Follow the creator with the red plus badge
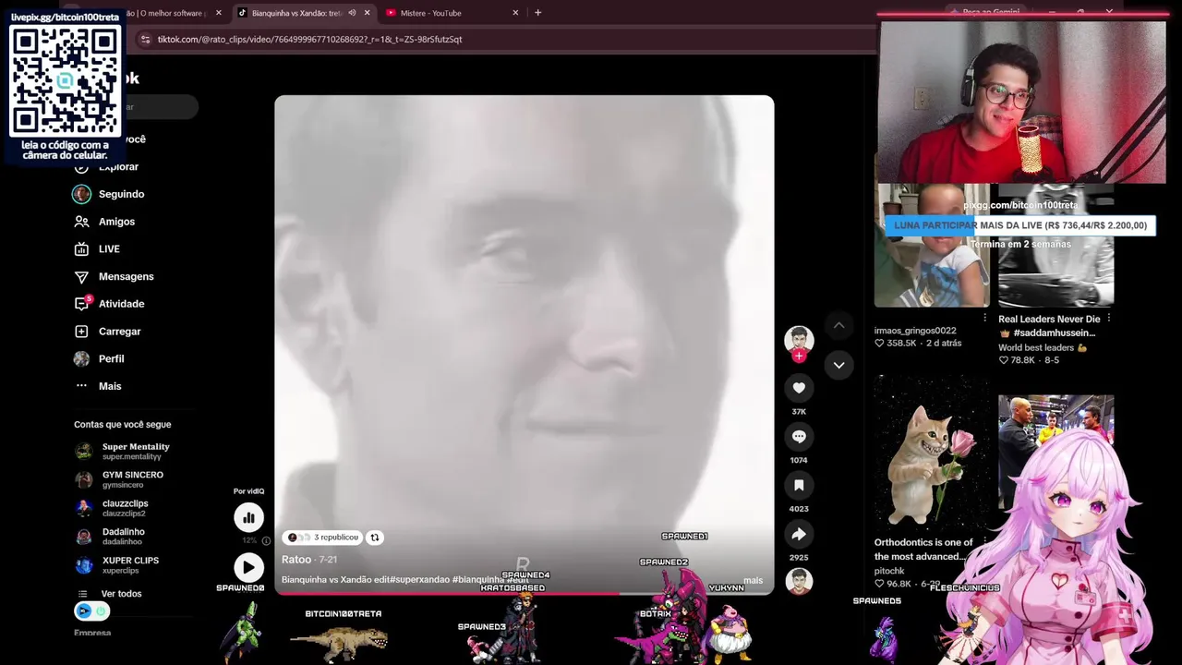 (x=799, y=357)
